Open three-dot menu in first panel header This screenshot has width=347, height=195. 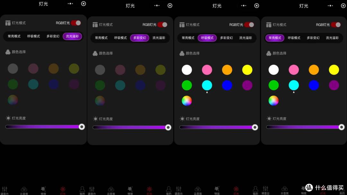coord(70,4)
